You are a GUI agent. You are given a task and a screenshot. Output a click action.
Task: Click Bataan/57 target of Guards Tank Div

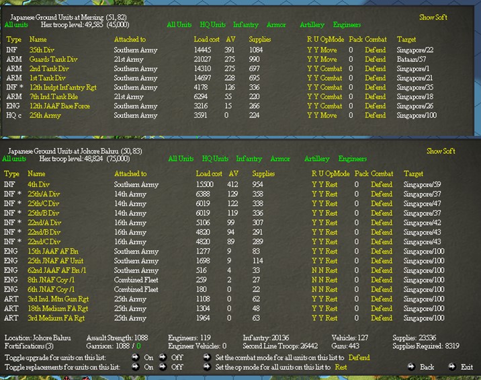(x=411, y=59)
